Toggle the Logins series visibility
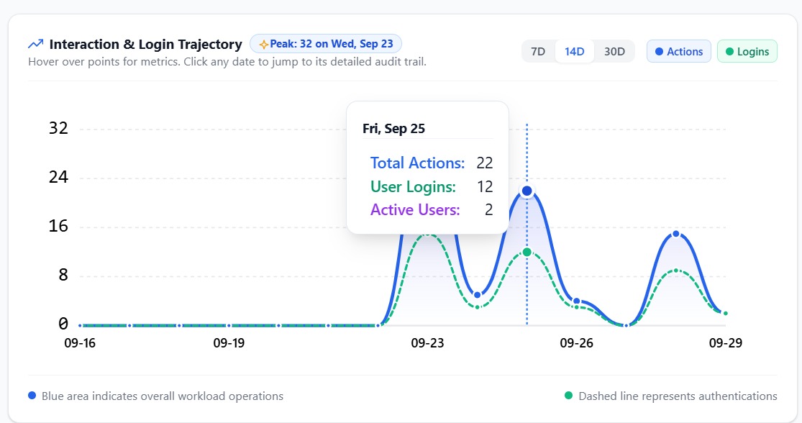Image resolution: width=802 pixels, height=423 pixels. [747, 51]
